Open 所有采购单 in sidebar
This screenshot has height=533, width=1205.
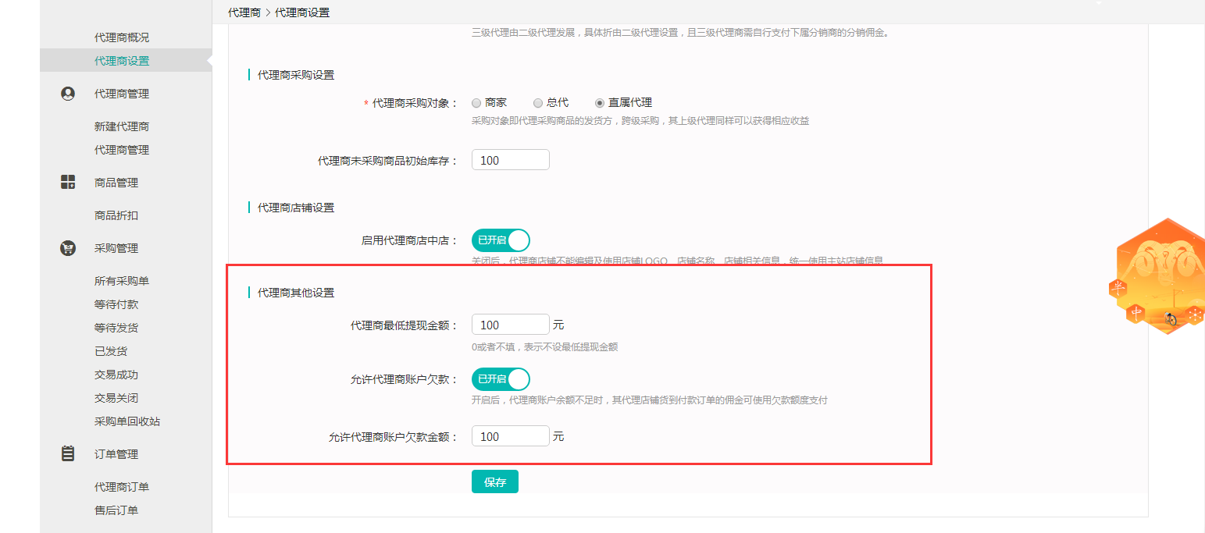(121, 281)
